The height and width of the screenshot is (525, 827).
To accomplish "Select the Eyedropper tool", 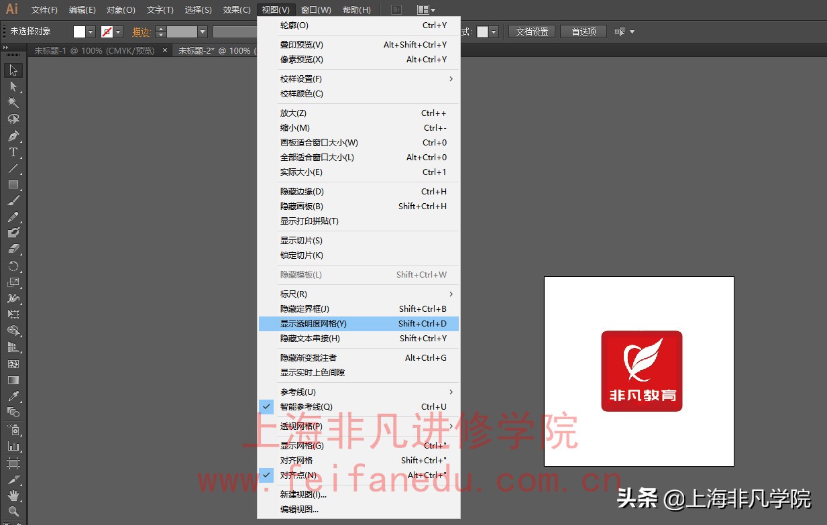I will tap(12, 394).
